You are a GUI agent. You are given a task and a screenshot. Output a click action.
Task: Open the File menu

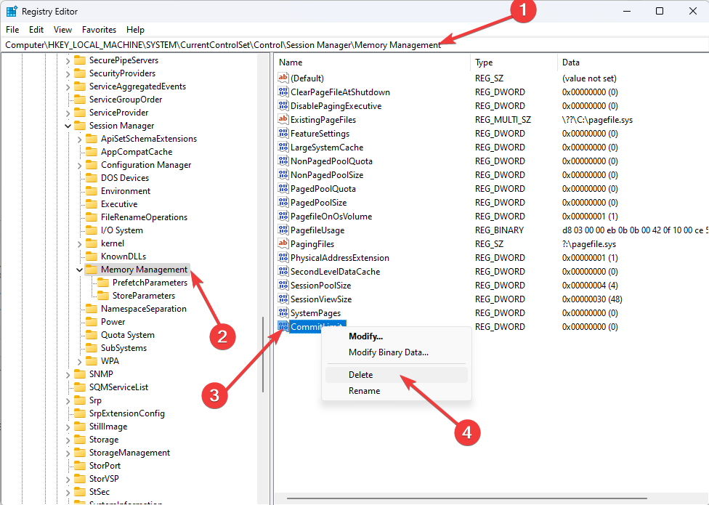pos(12,29)
